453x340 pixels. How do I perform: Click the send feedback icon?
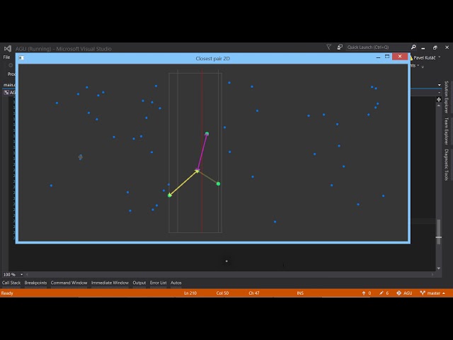tap(340, 47)
